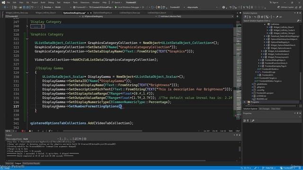The image size is (303, 170).
Task: Click first Solution Explorer toolbar icon
Action: 245,17
